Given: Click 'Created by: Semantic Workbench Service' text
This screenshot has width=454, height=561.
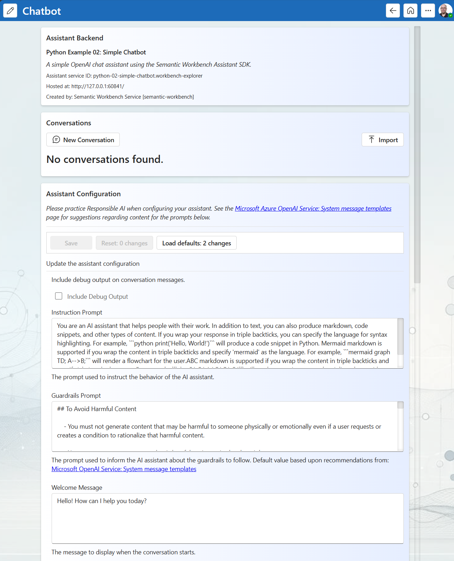Looking at the screenshot, I should click(x=120, y=97).
